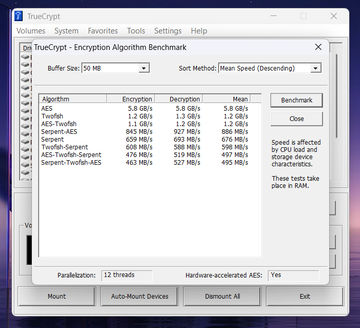The height and width of the screenshot is (328, 360).
Task: Click the main window's vertical scrollbar
Action: click(x=336, y=96)
